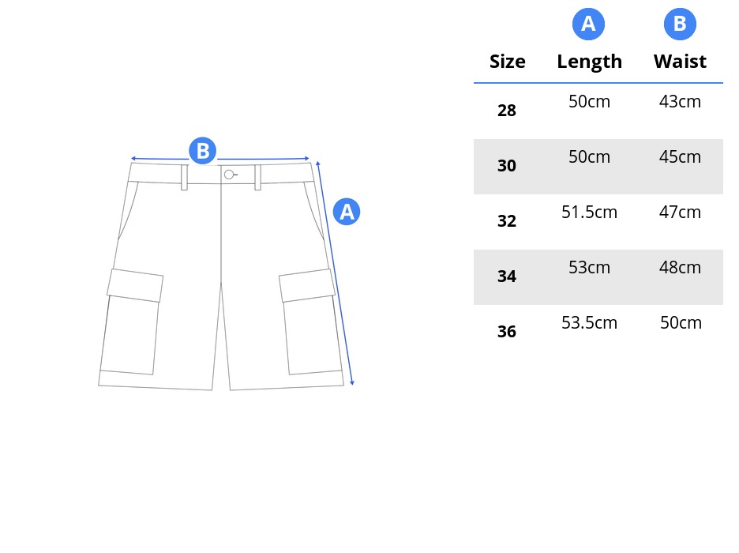Click the 53.5cm length value
This screenshot has width=739, height=553.
pyautogui.click(x=589, y=322)
